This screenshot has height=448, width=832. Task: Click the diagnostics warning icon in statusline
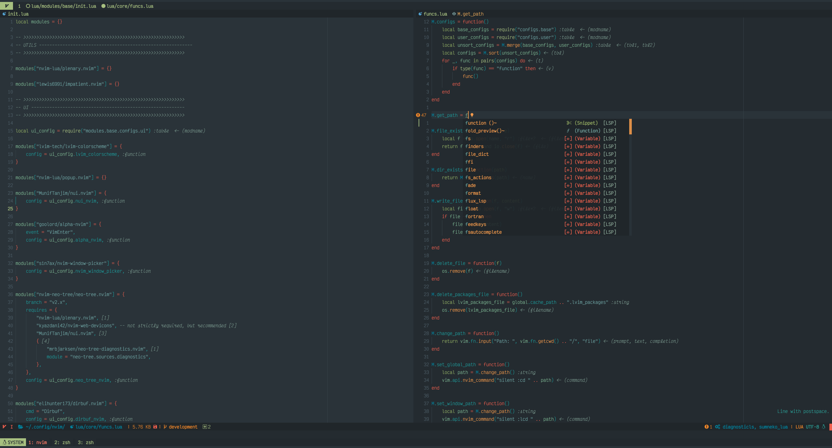tap(706, 427)
